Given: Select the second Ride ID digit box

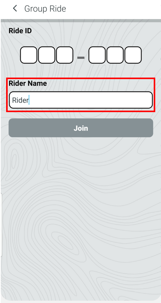Looking at the screenshot, I should [46, 55].
